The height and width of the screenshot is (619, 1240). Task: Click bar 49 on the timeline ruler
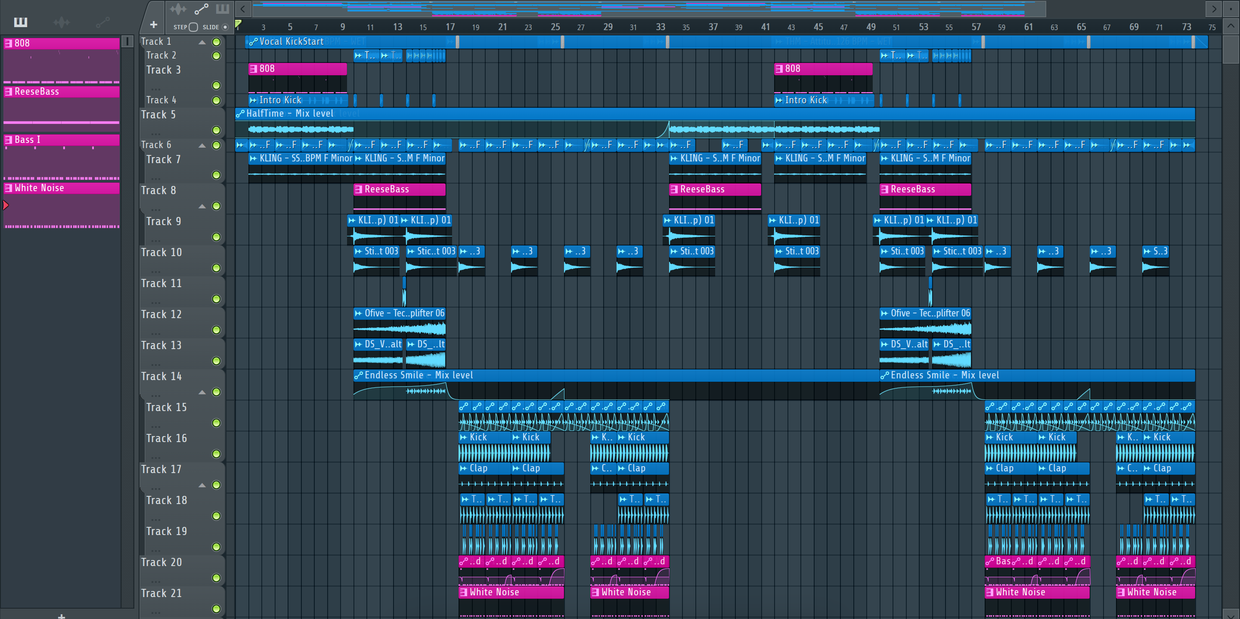[x=871, y=27]
